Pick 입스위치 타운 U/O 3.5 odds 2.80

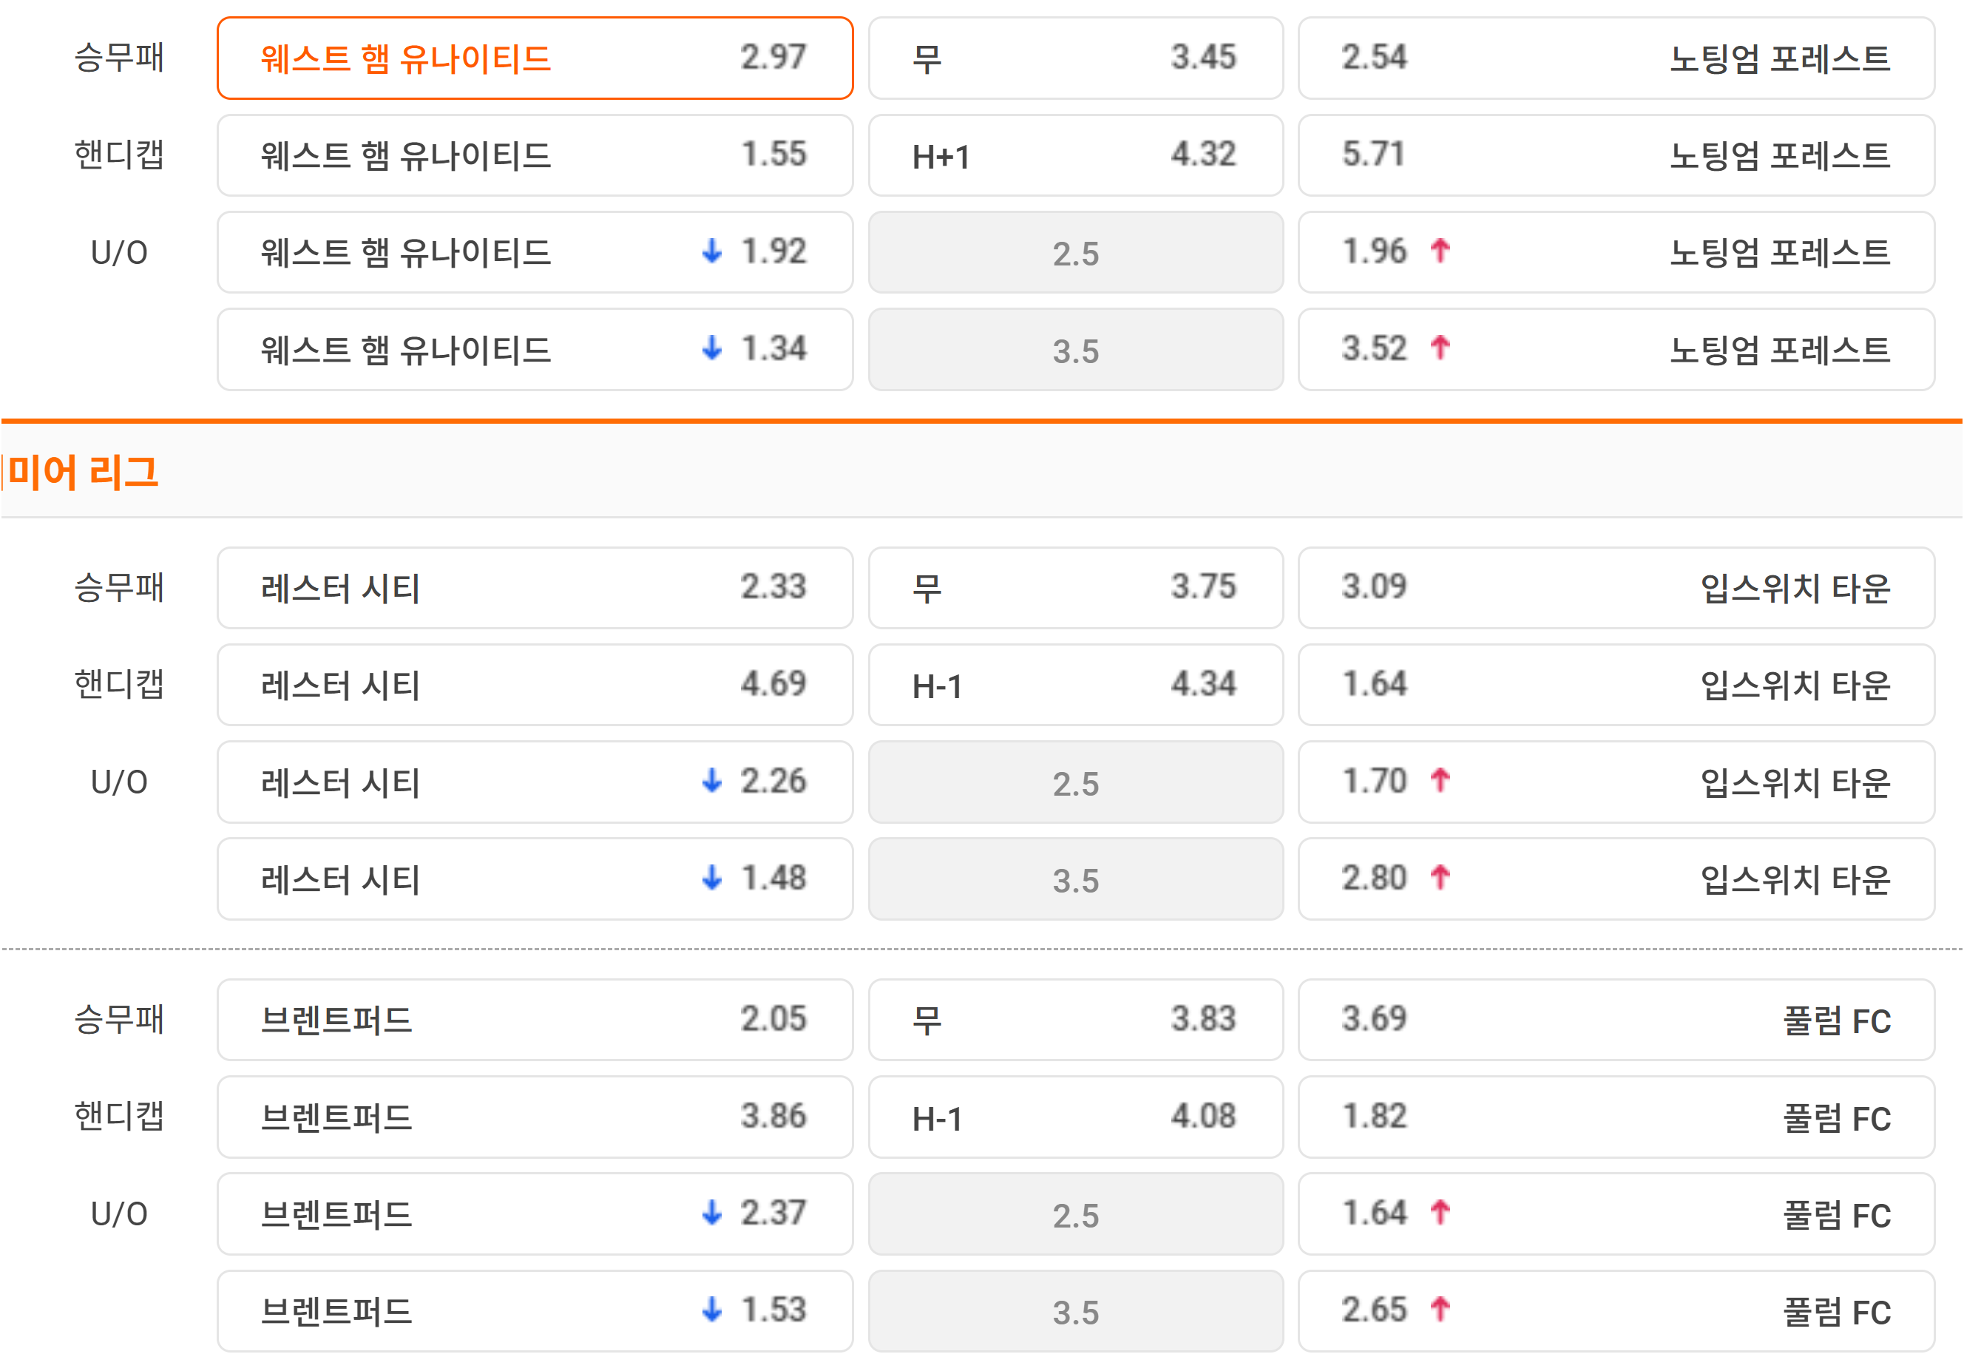[1616, 879]
